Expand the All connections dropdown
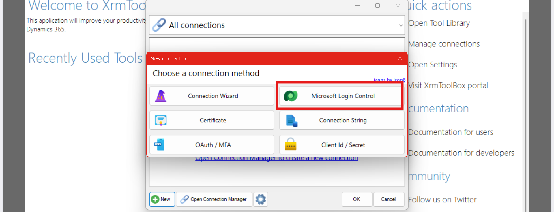Screen dimensions: 554x212 coord(400,25)
